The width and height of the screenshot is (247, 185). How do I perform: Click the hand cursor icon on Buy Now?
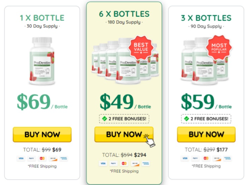pyautogui.click(x=149, y=141)
